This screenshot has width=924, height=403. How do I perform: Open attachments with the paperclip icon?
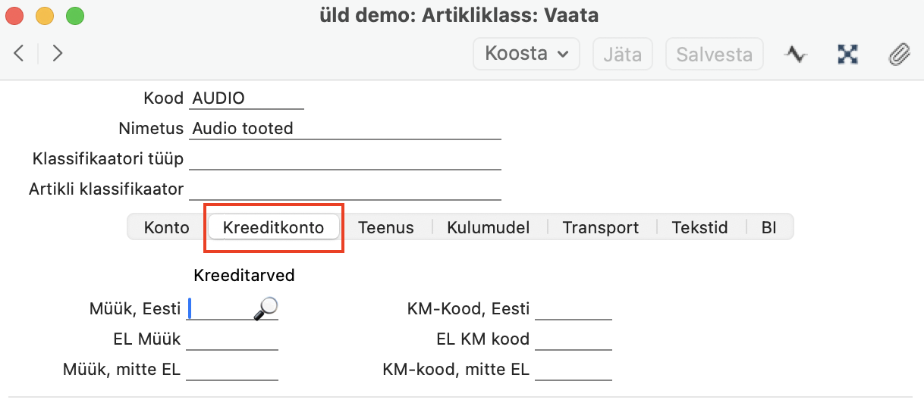tap(899, 54)
